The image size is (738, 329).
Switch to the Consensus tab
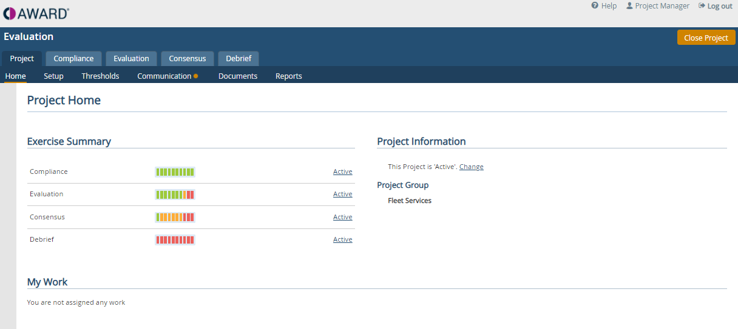[188, 59]
